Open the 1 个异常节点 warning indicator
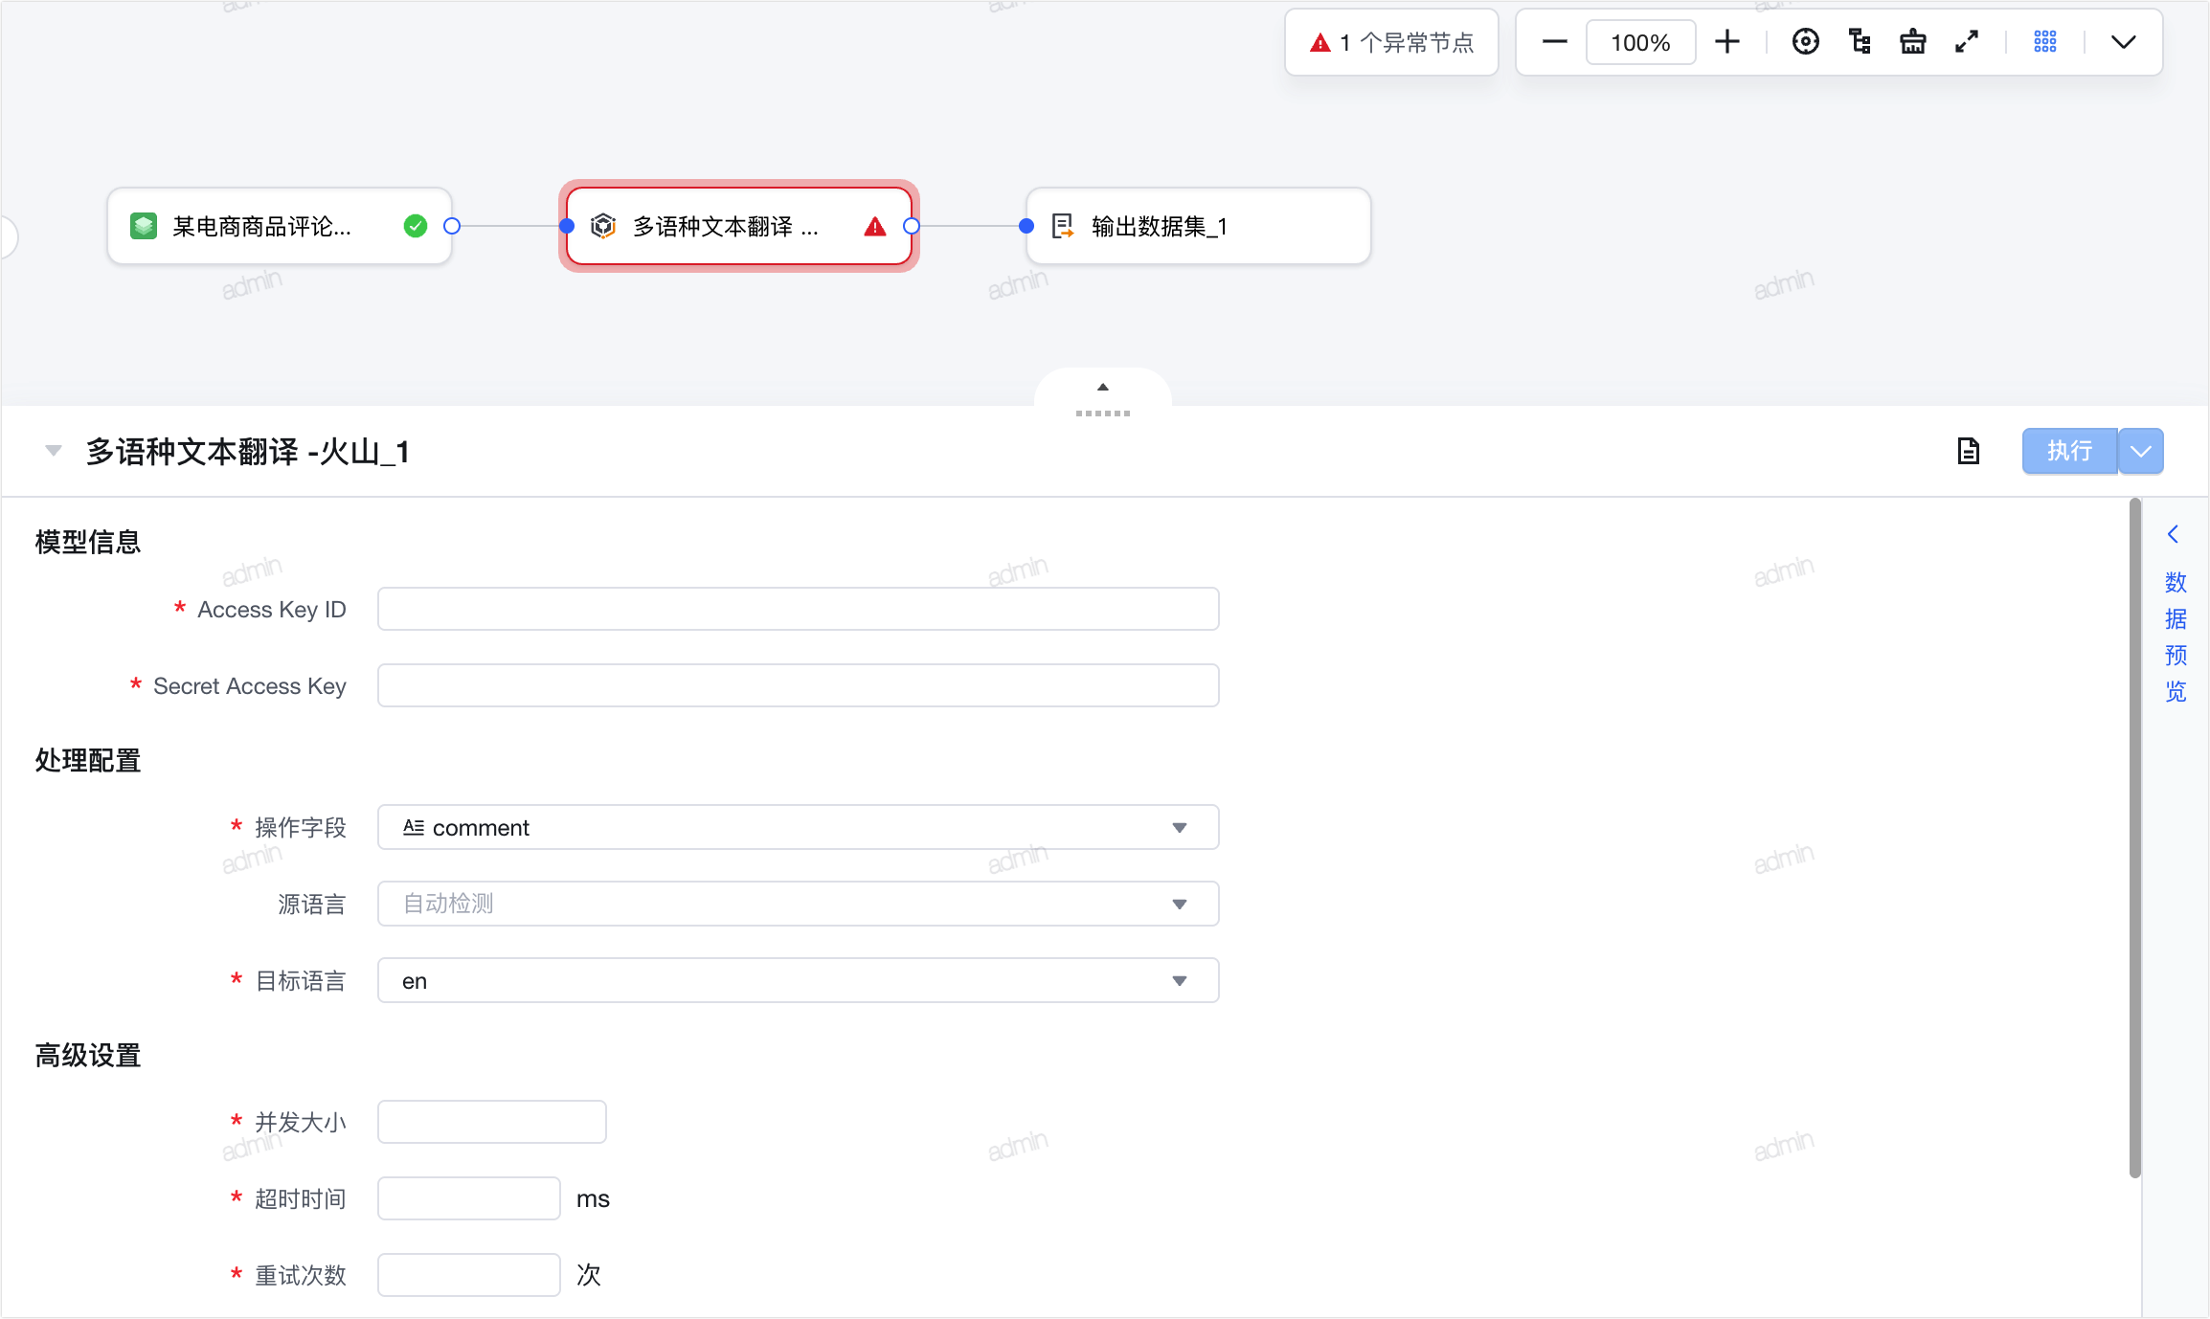This screenshot has width=2210, height=1319. 1391,42
